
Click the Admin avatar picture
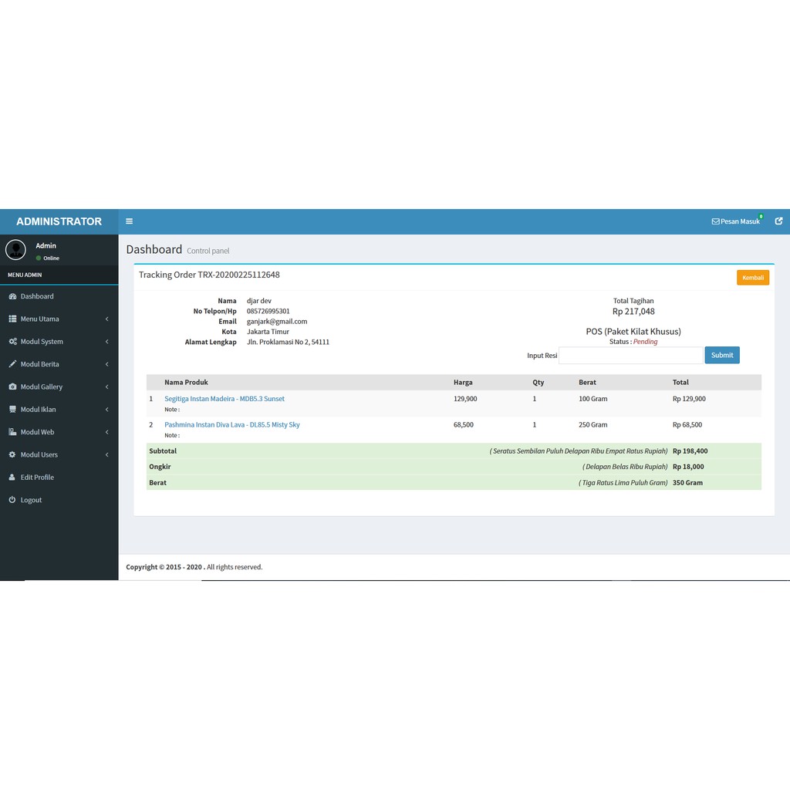coord(15,250)
